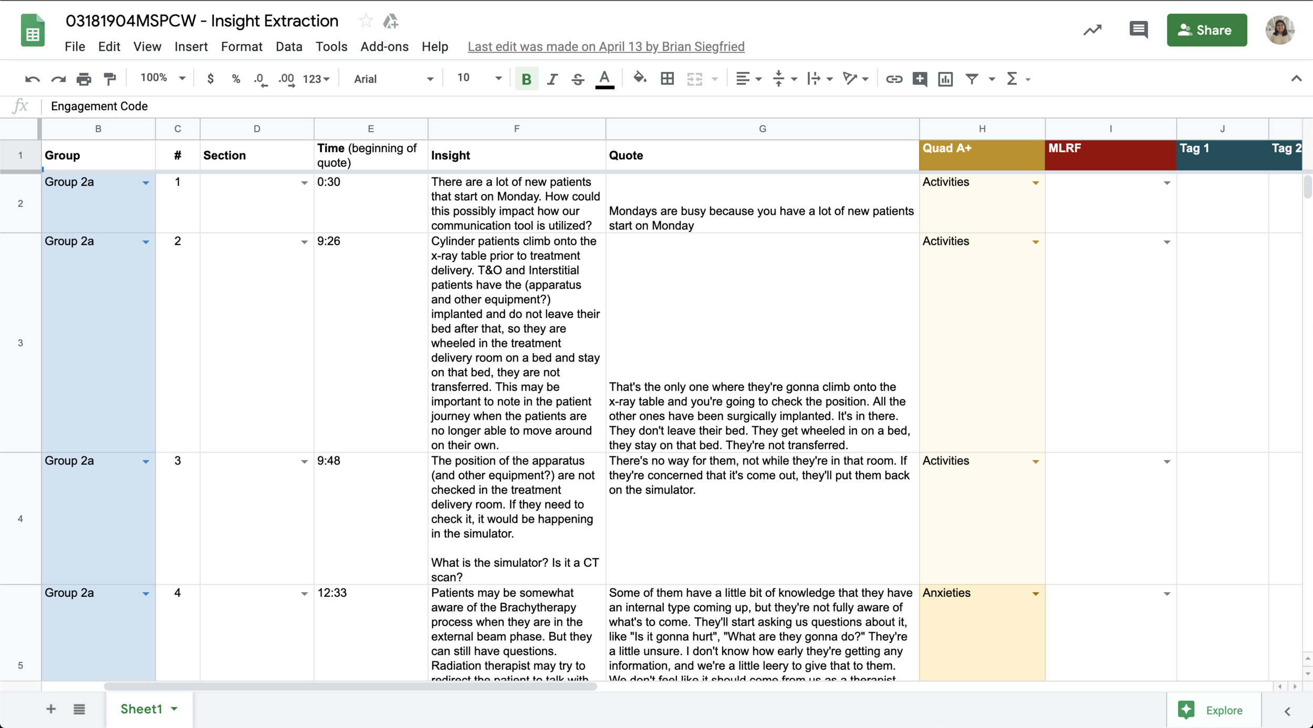Click the Share button
The image size is (1313, 728).
[1206, 30]
